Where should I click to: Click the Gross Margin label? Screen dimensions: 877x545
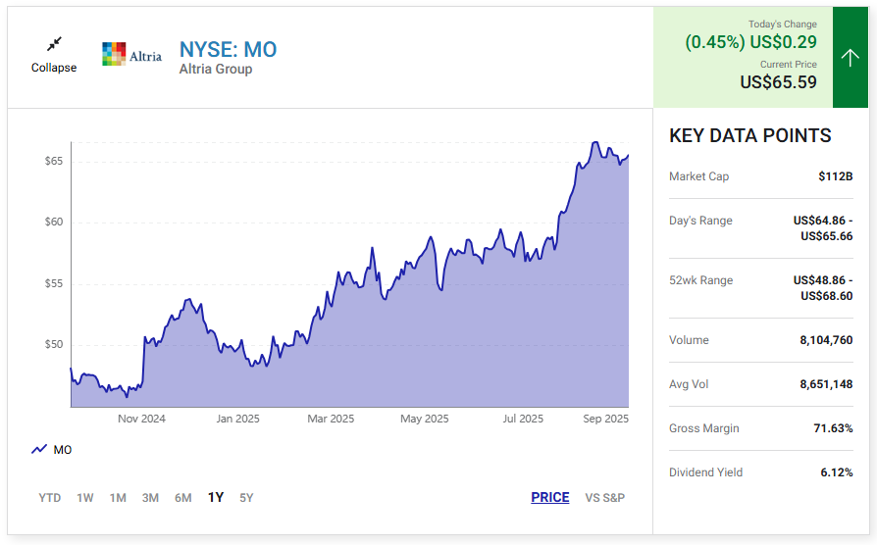coord(703,428)
